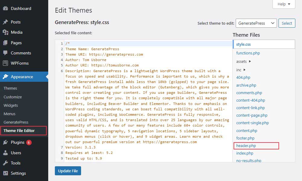Open the Select theme to edit dropdown
302x181 pixels.
(256, 23)
